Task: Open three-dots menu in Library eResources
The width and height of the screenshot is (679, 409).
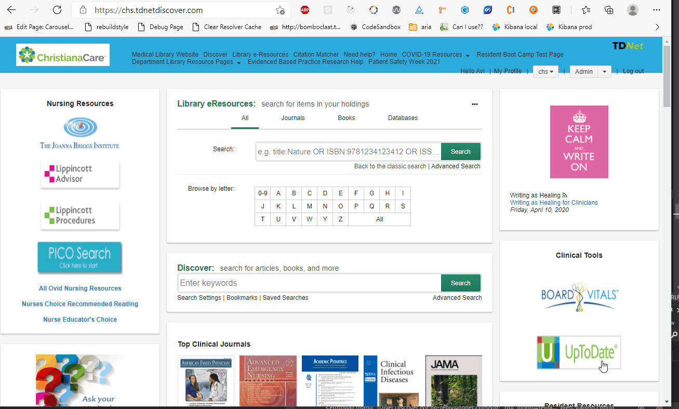Action: (x=474, y=104)
